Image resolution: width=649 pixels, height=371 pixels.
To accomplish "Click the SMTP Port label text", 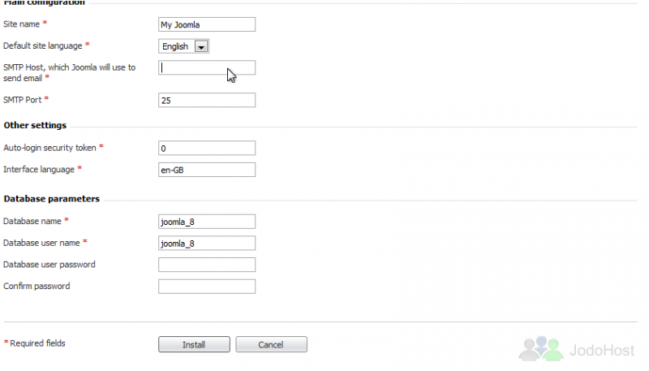I will (23, 100).
